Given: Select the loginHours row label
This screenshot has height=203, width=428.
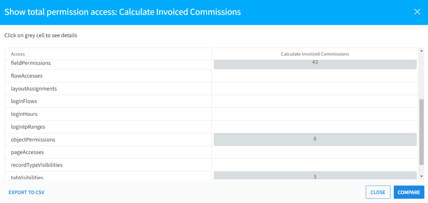Looking at the screenshot, I should 24,114.
